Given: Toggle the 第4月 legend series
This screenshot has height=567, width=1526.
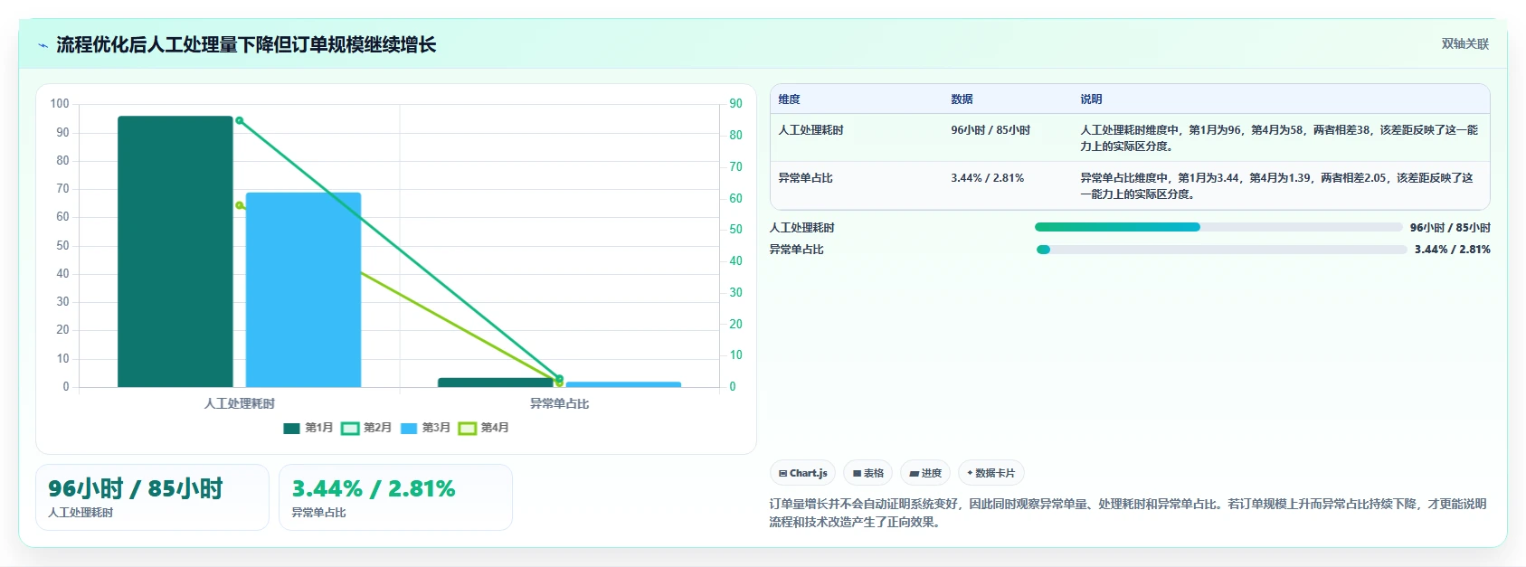Looking at the screenshot, I should pos(484,428).
